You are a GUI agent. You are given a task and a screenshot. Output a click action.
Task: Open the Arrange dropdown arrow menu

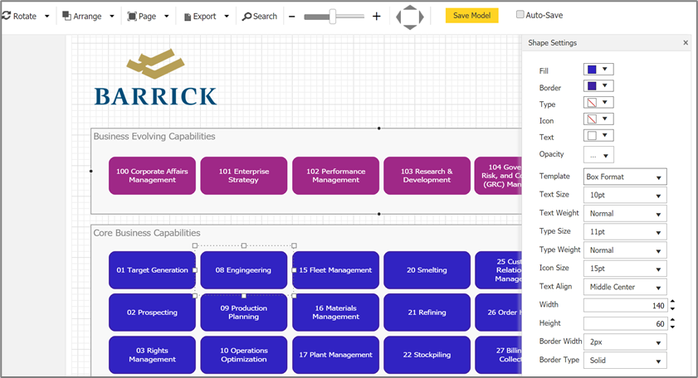(x=111, y=17)
